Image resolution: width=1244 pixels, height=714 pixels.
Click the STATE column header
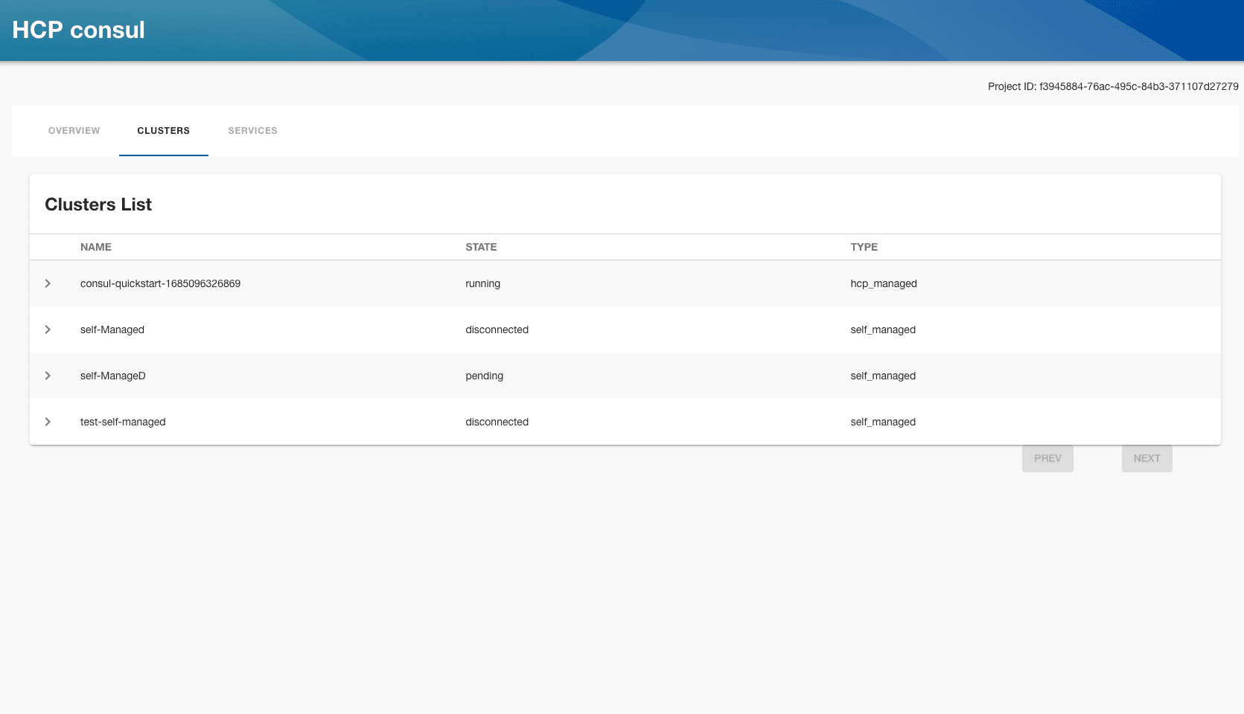481,247
